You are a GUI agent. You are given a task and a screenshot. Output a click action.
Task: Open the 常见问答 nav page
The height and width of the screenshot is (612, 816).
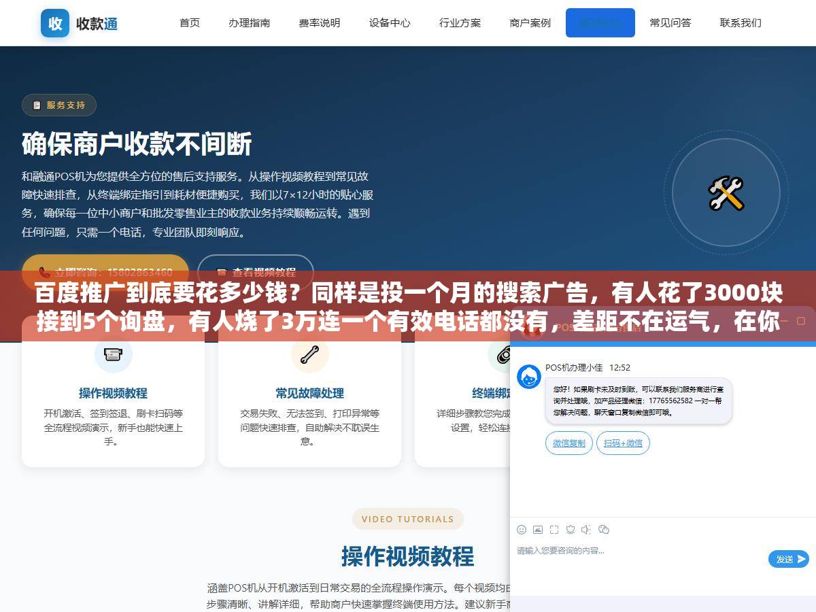[670, 22]
